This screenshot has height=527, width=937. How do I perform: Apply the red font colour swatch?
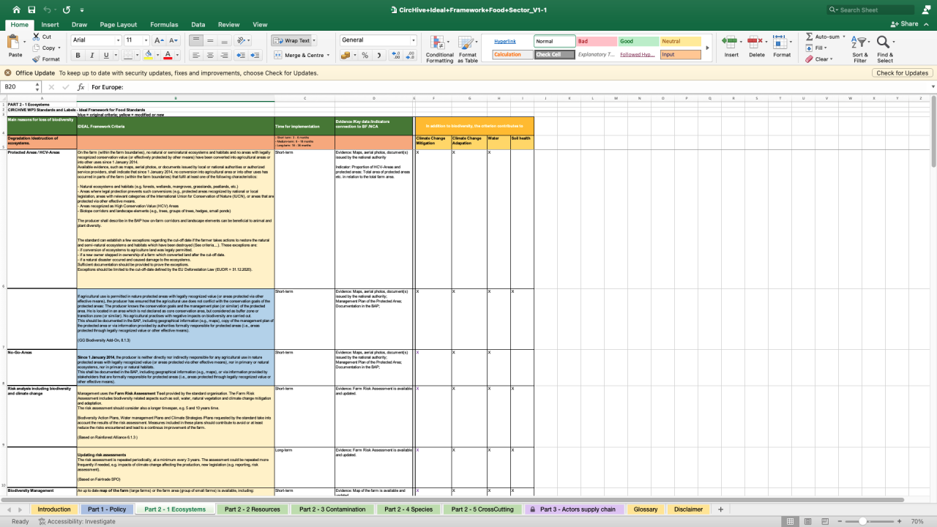[168, 56]
